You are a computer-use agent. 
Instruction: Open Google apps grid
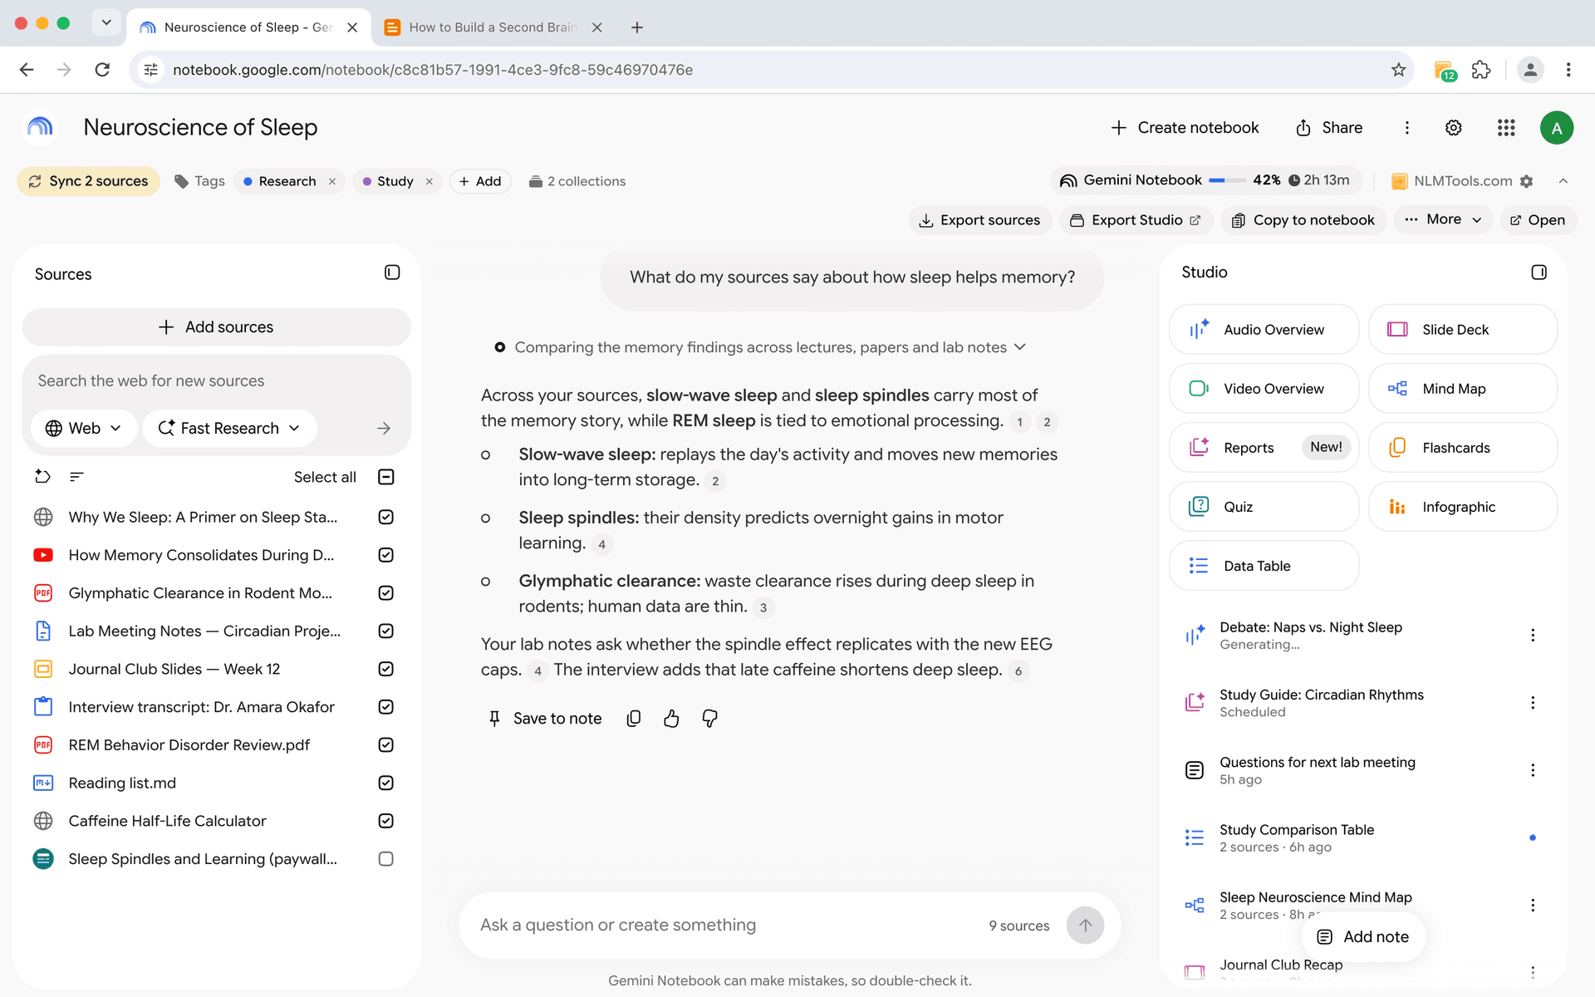[x=1506, y=128]
